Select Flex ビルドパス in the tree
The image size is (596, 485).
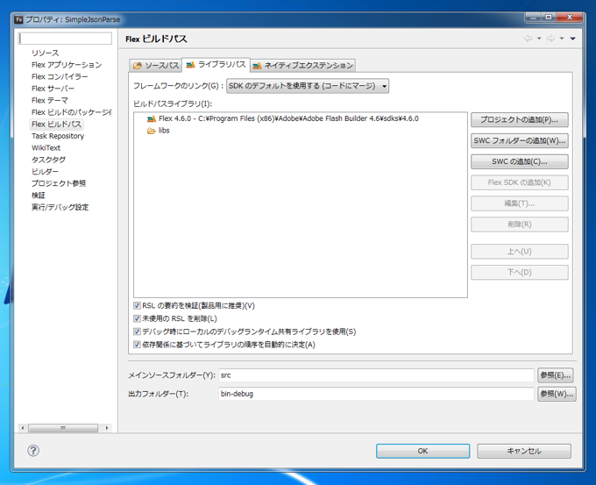tap(56, 124)
